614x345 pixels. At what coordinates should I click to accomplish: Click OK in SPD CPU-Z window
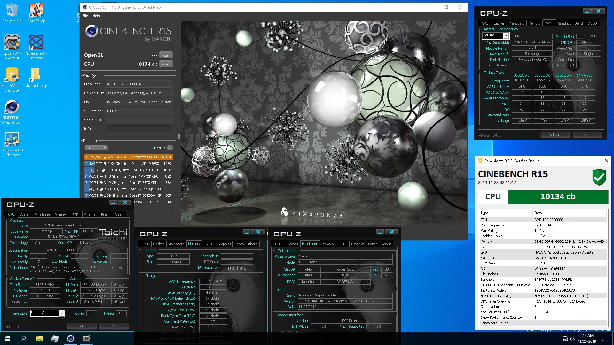coord(587,135)
